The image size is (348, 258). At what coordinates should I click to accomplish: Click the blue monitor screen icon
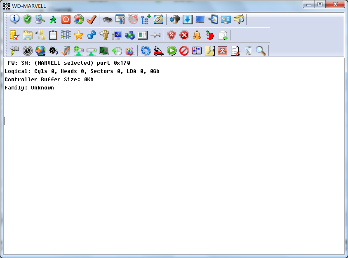(200, 19)
